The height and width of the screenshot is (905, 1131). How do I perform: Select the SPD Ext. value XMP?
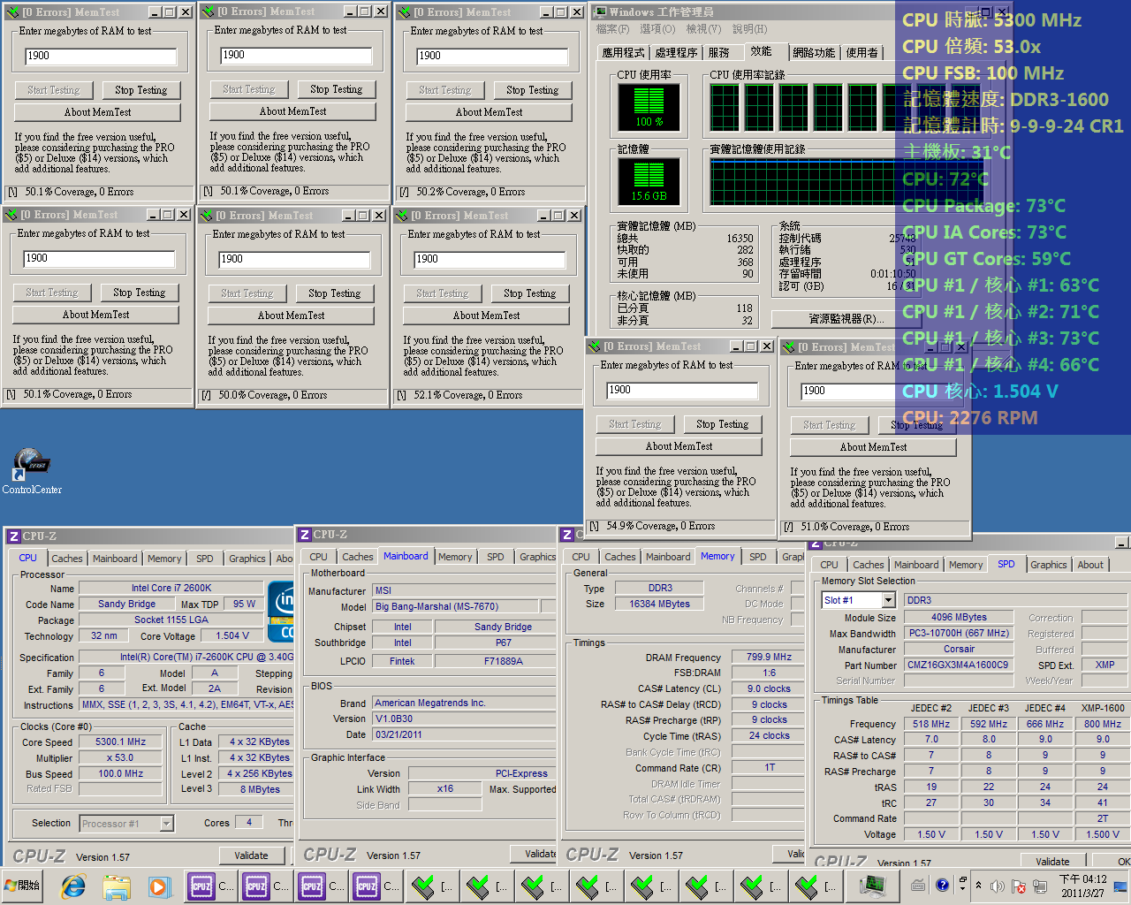(1104, 665)
